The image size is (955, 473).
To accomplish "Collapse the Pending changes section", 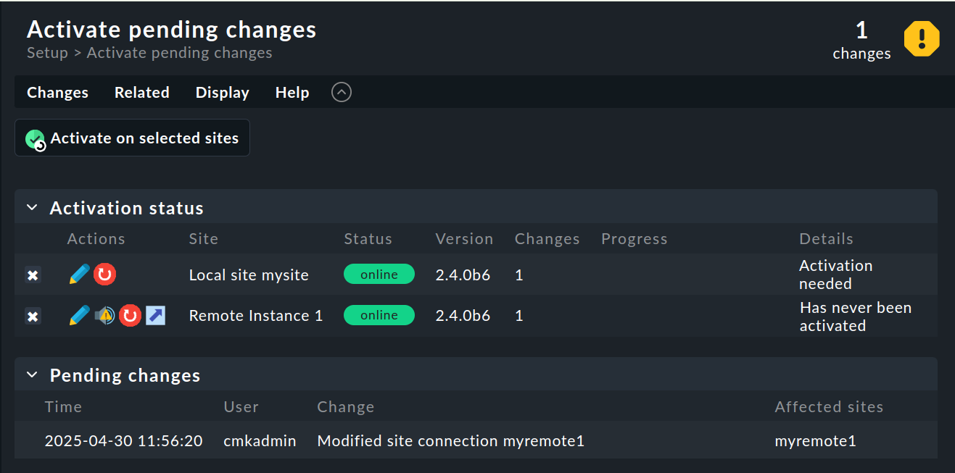I will (32, 374).
